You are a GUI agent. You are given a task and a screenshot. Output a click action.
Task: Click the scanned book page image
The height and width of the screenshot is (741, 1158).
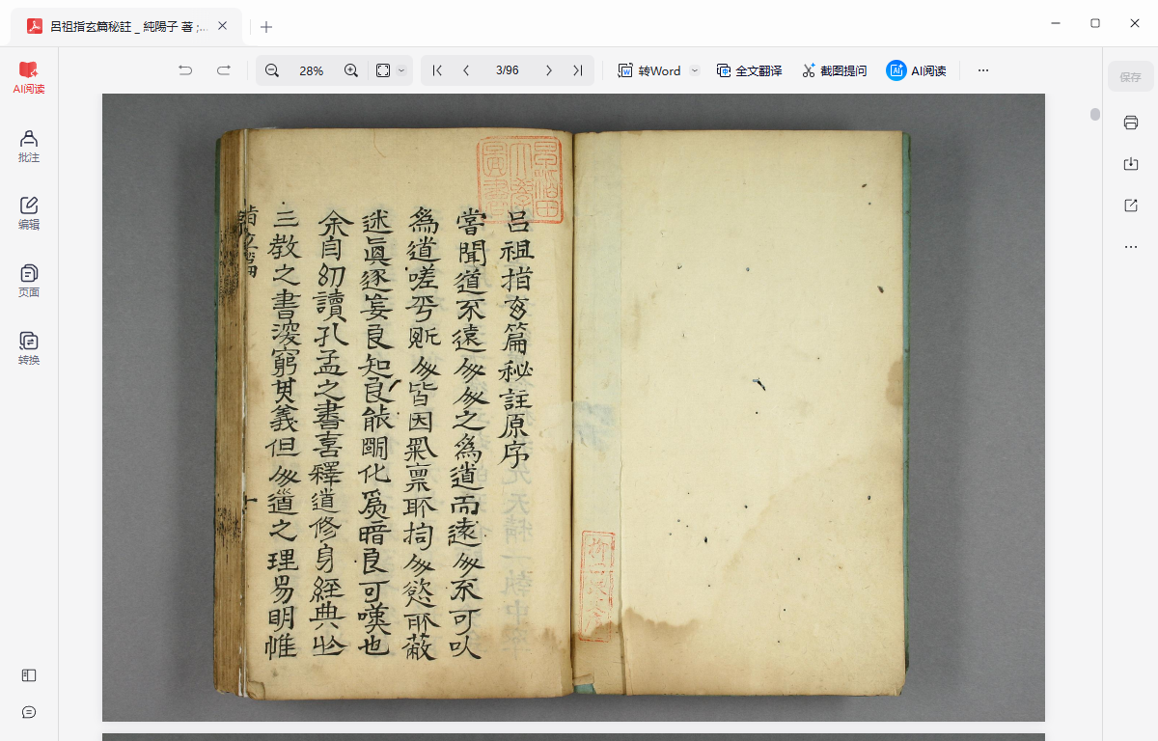coord(573,407)
